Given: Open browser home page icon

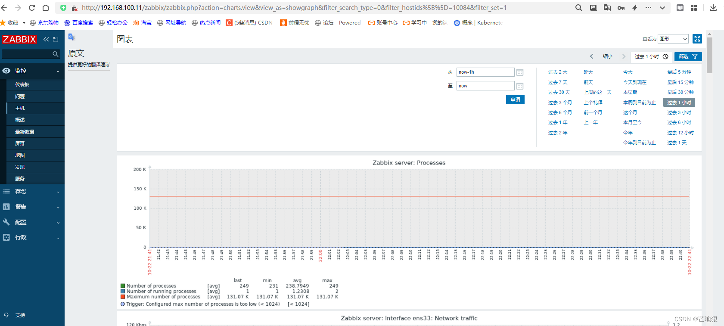Looking at the screenshot, I should (x=46, y=8).
